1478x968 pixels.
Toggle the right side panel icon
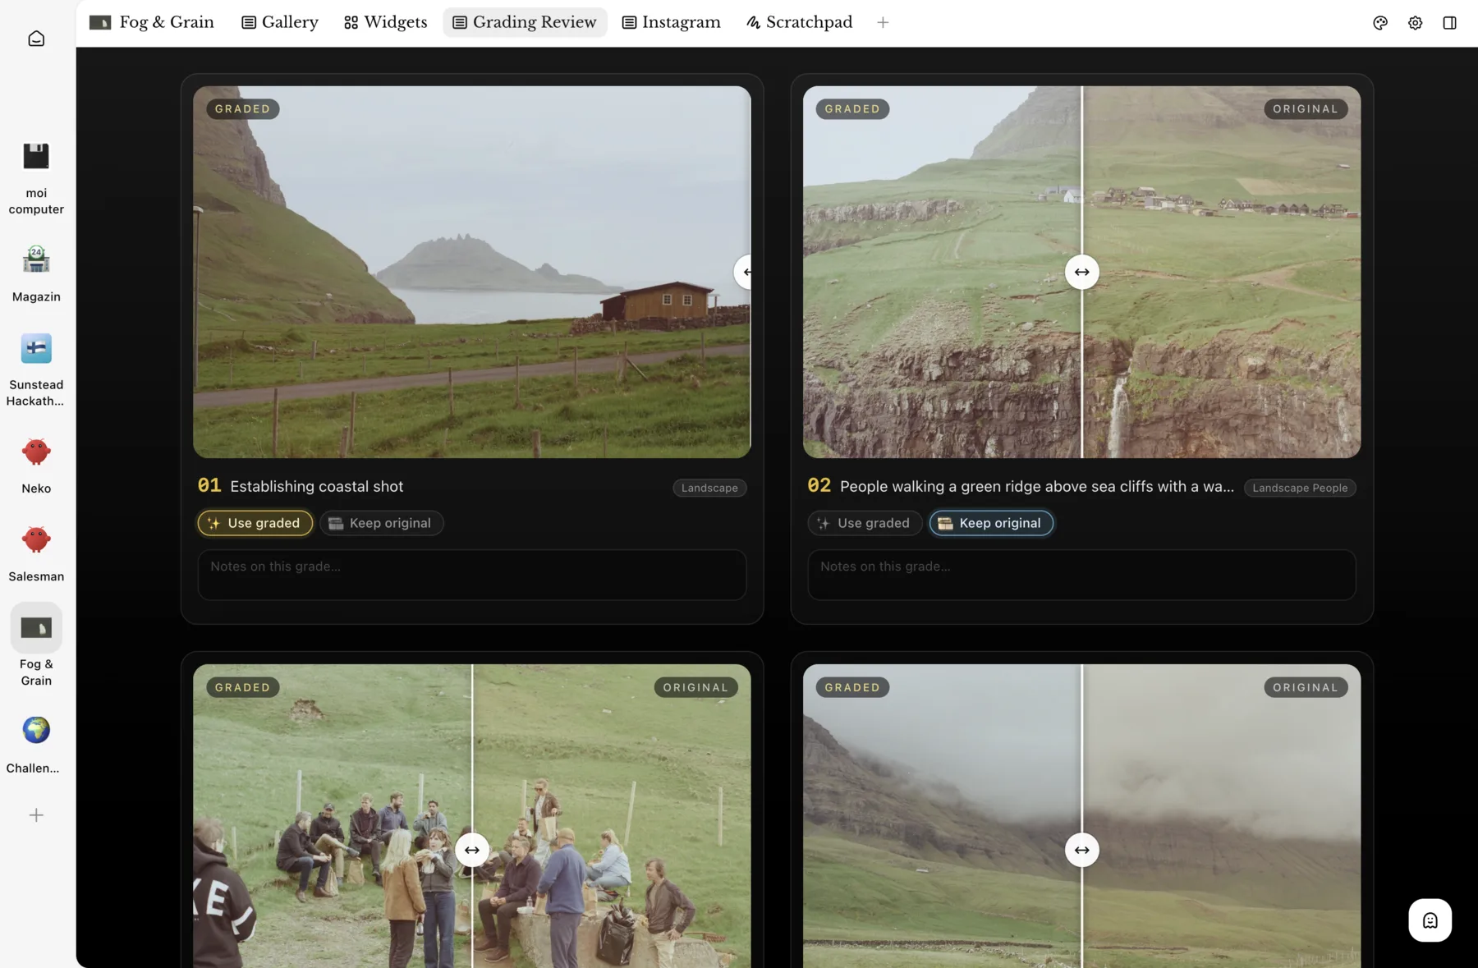point(1449,23)
